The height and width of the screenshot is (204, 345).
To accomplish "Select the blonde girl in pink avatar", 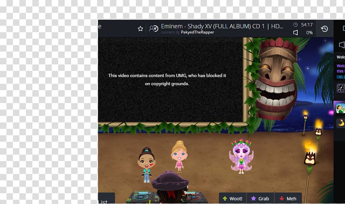I will coord(179,157).
